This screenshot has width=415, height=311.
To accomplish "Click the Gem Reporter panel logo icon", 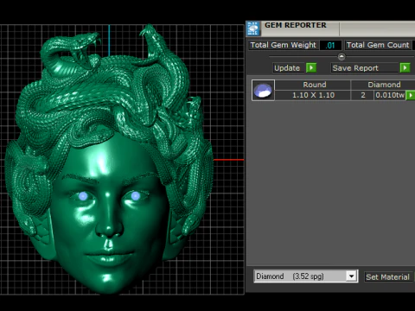I will point(253,29).
